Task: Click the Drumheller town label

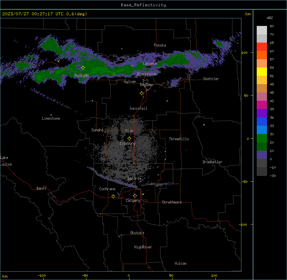Action: (x=212, y=162)
